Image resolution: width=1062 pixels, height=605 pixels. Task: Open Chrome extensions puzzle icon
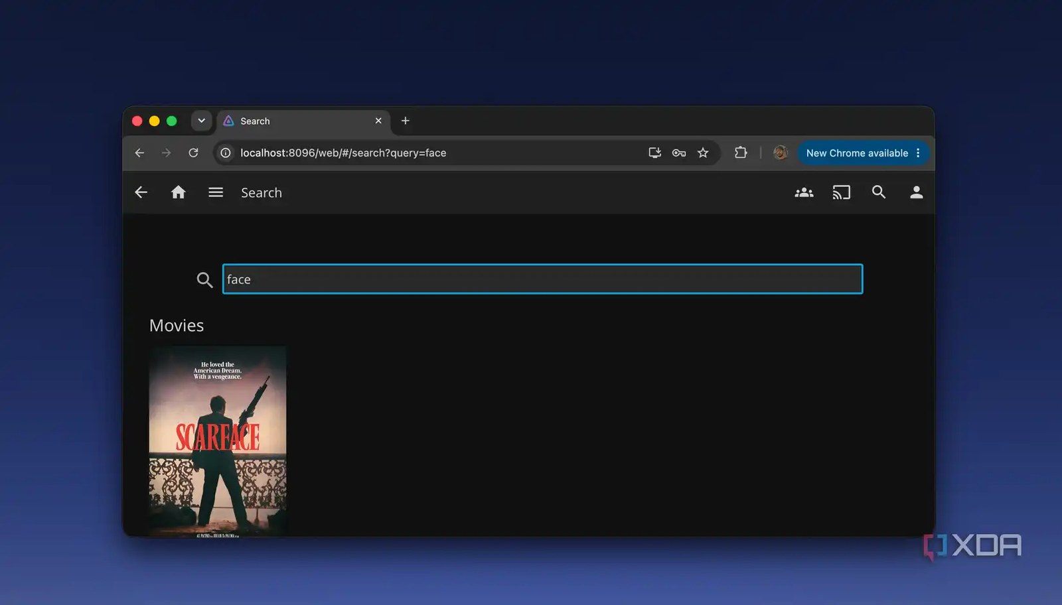pyautogui.click(x=741, y=153)
